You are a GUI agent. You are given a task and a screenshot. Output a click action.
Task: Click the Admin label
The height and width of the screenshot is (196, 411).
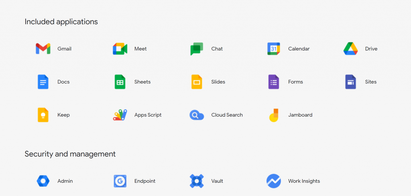(65, 181)
